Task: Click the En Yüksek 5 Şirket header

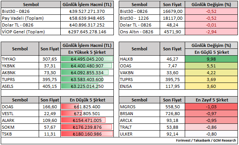Action: click(87, 52)
